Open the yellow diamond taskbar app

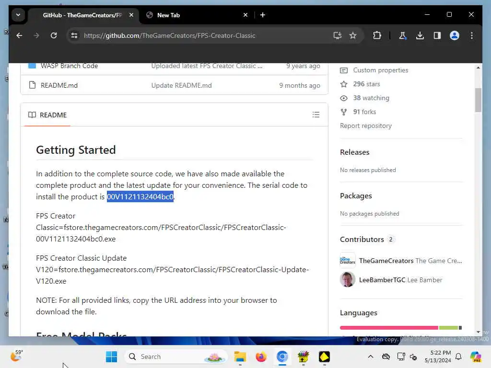point(324,356)
